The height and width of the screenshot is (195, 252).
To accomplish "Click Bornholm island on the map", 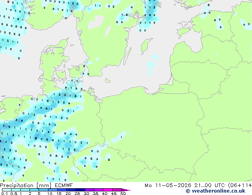I will [108, 80].
